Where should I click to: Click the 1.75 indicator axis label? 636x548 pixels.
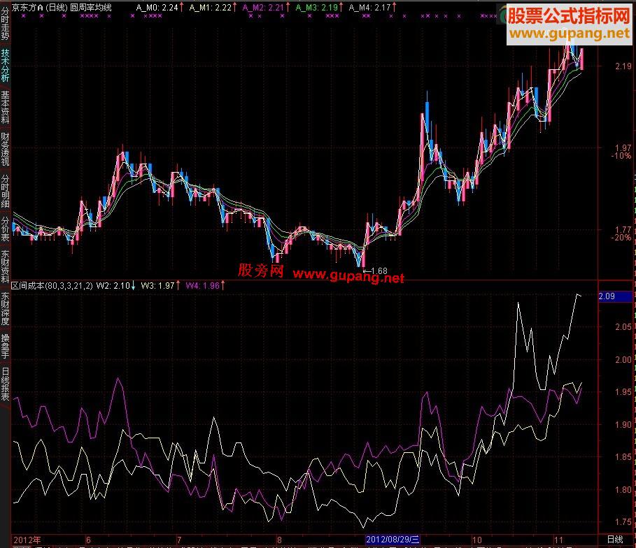[623, 522]
